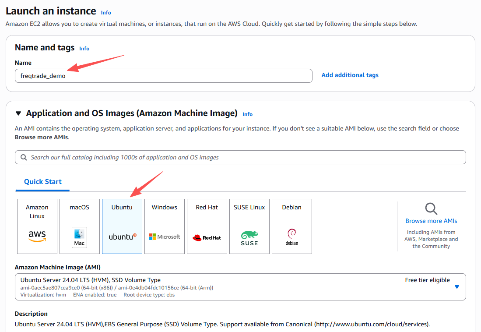Click Info link beside Launch an instance

coord(106,13)
